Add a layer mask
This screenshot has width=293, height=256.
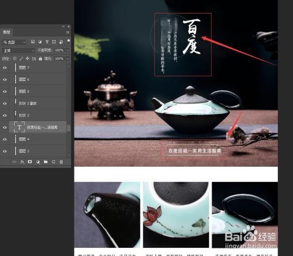(30, 162)
